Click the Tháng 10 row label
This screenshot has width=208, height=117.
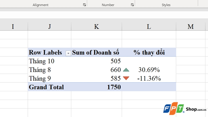(42, 61)
